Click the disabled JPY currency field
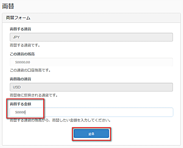This screenshot has width=183, height=148. (x=91, y=37)
